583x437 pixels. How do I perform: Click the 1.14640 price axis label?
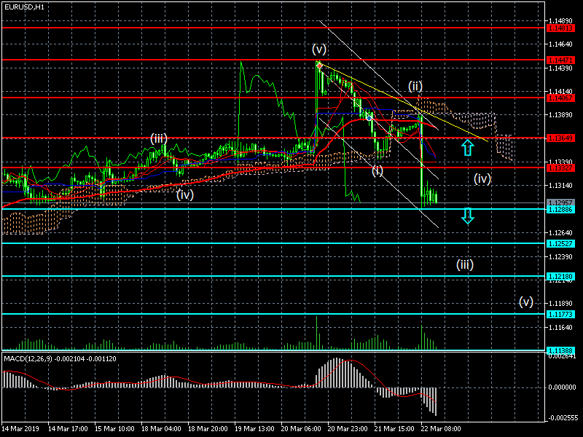[x=560, y=44]
